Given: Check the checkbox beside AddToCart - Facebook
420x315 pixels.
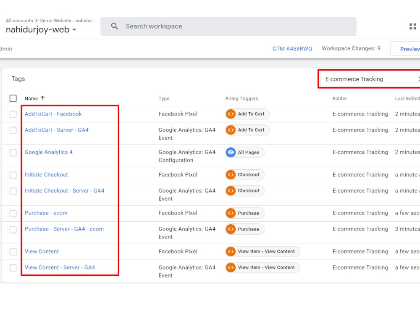Looking at the screenshot, I should [13, 113].
